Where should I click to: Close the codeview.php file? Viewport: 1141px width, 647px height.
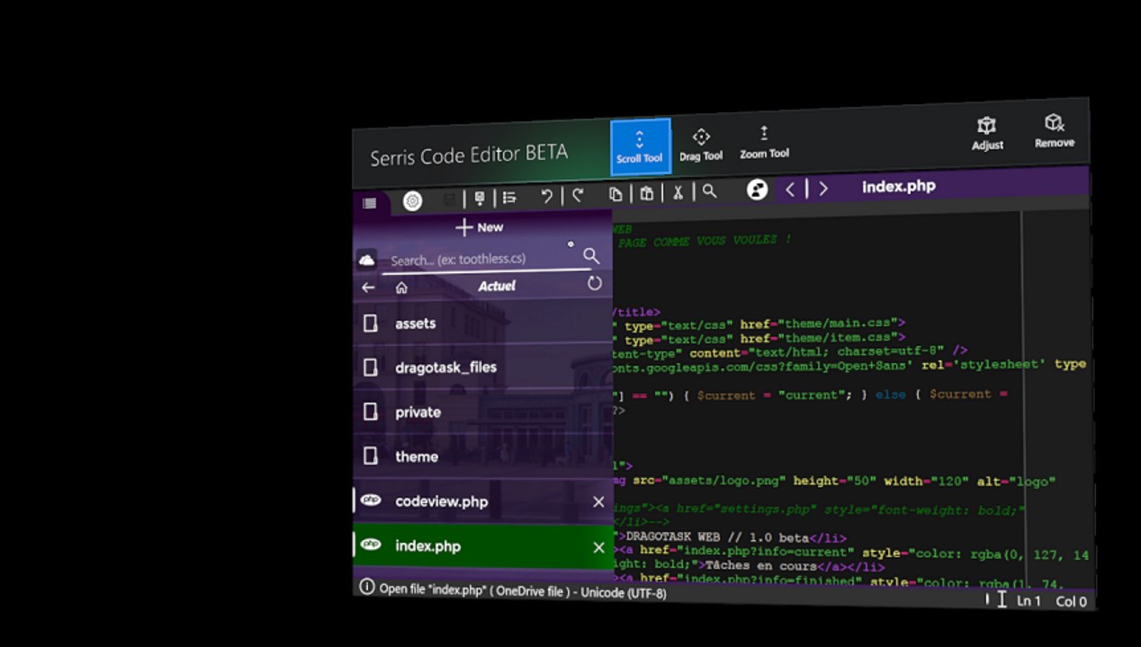598,502
